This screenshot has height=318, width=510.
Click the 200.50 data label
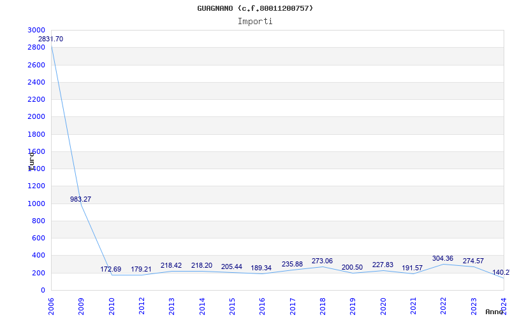pyautogui.click(x=352, y=267)
